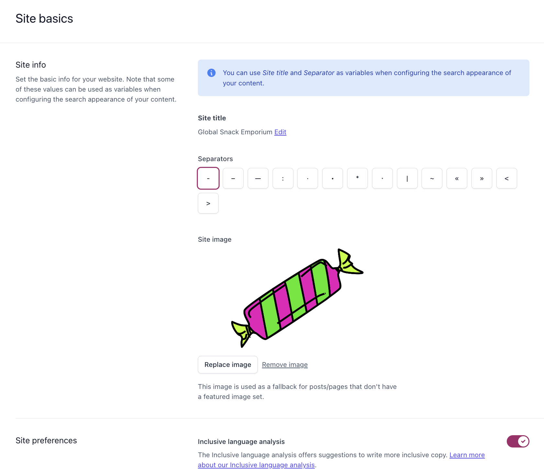Select the longest em dash separator
Image resolution: width=544 pixels, height=475 pixels.
(x=258, y=178)
